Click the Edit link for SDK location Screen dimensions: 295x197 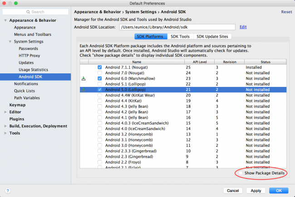(x=243, y=27)
